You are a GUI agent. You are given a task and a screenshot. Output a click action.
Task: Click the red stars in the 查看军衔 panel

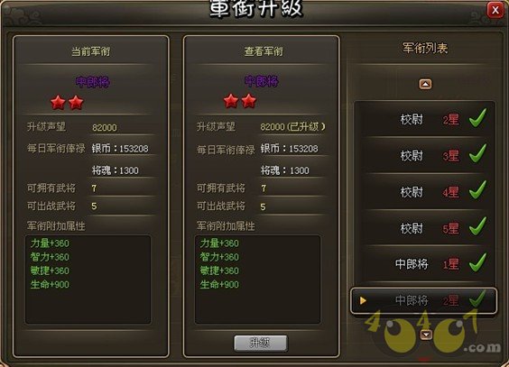240,101
